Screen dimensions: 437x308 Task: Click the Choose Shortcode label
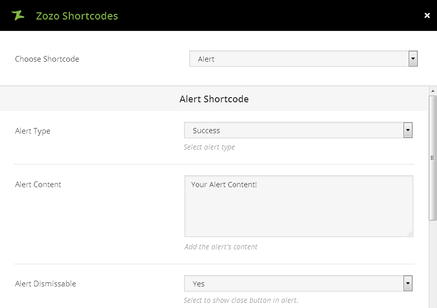(x=47, y=59)
